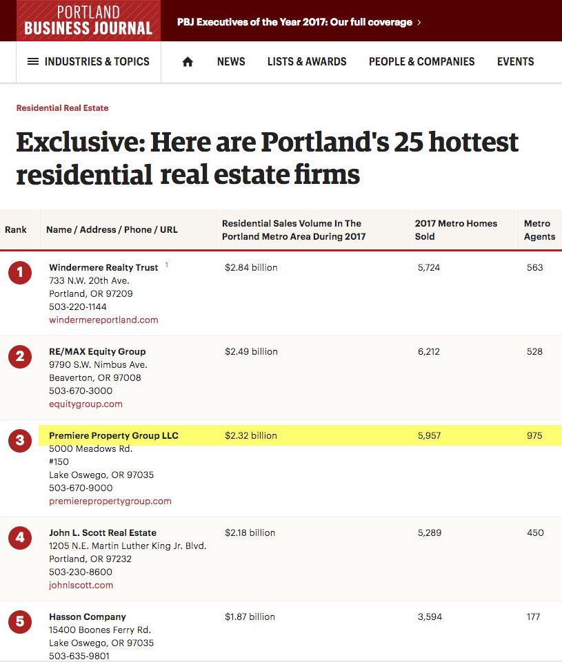This screenshot has height=662, width=562.
Task: Open the NEWS menu item
Action: (231, 61)
